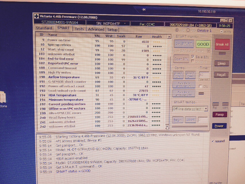The width and height of the screenshot is (245, 184).
Task: Click the Health column header
Action: point(157,37)
